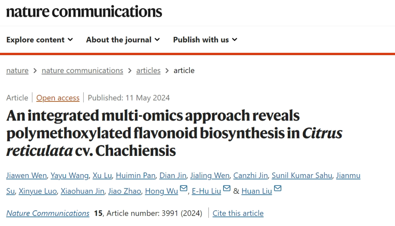This screenshot has height=226, width=395.
Task: Expand the Publish with us menu
Action: (205, 40)
